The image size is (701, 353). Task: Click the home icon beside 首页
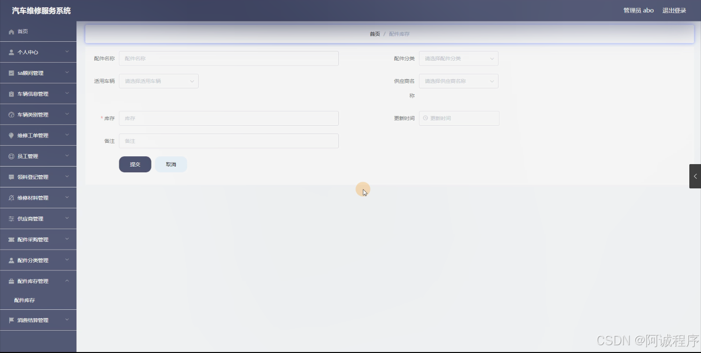click(11, 32)
